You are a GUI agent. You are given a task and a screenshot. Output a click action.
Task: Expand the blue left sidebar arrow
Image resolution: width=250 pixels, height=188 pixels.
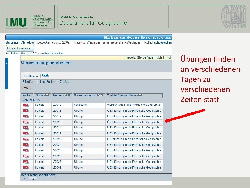pos(7,63)
